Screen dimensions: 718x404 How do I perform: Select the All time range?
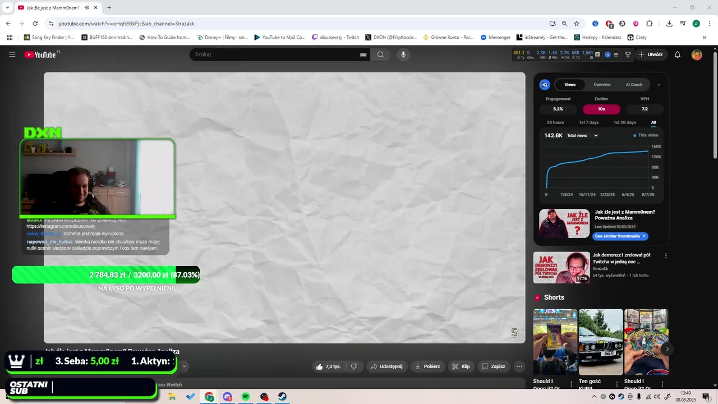click(653, 122)
